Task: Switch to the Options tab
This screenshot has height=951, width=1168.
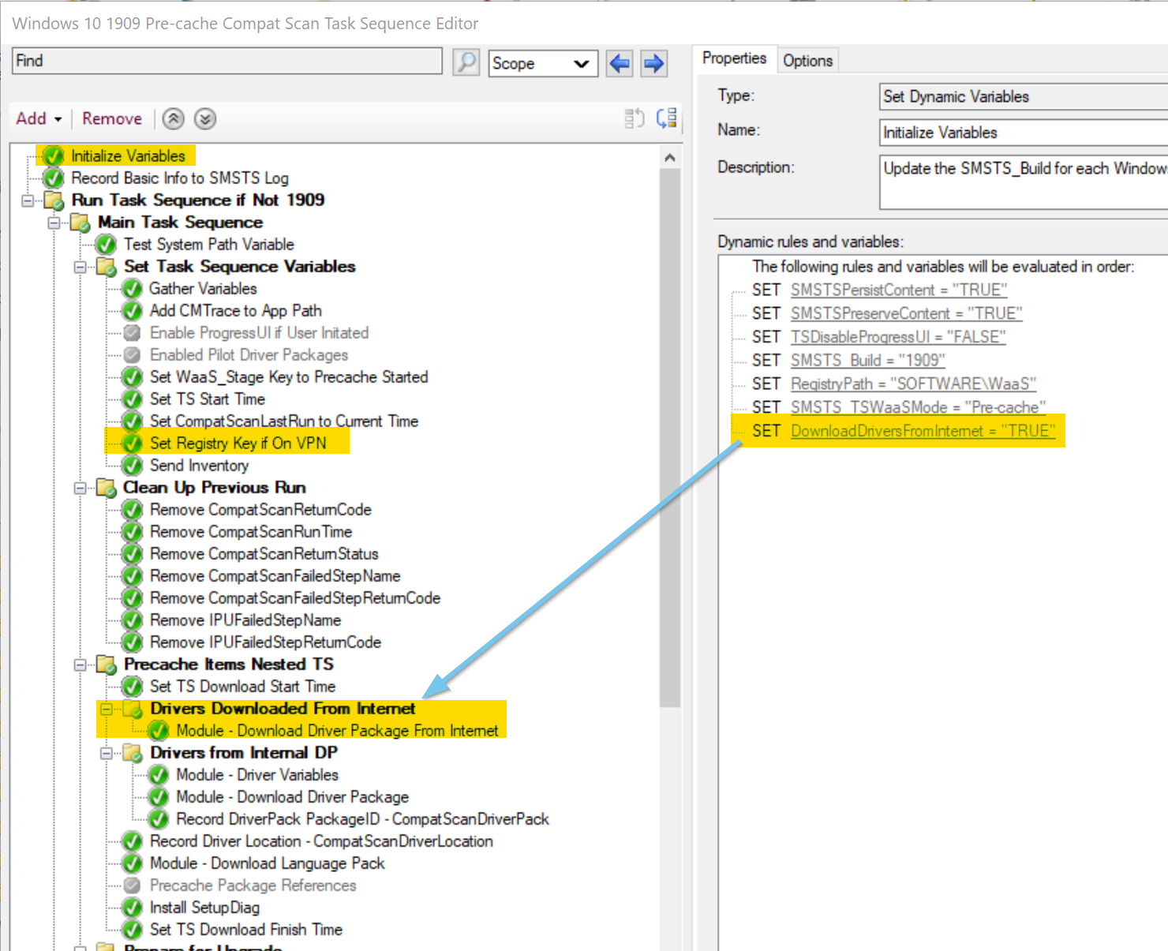Action: 807,59
